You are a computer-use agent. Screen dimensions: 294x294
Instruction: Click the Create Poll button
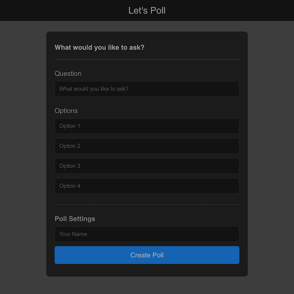click(x=147, y=255)
